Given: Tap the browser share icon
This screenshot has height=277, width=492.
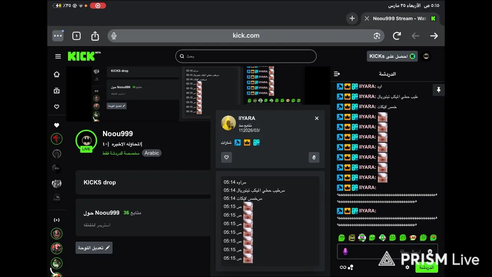Looking at the screenshot, I should coord(95,36).
